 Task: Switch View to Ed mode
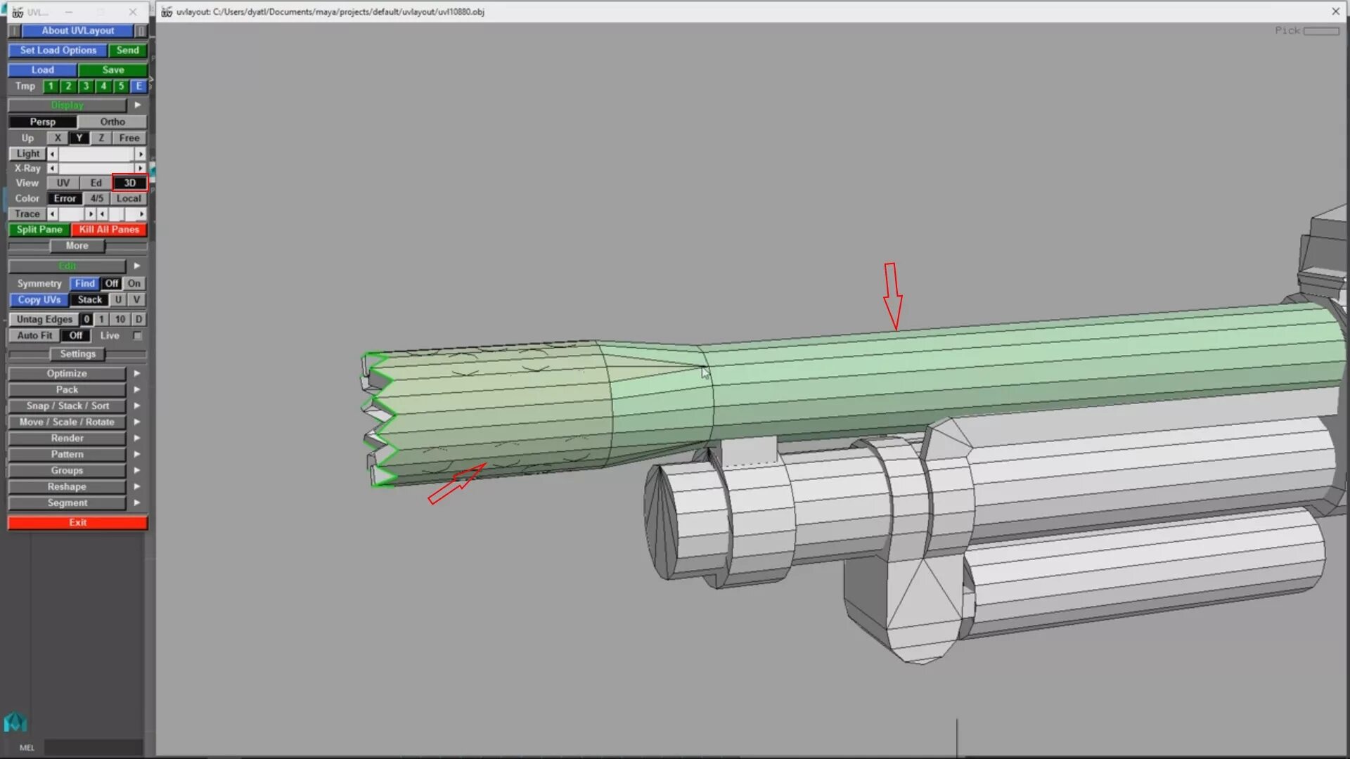(96, 183)
